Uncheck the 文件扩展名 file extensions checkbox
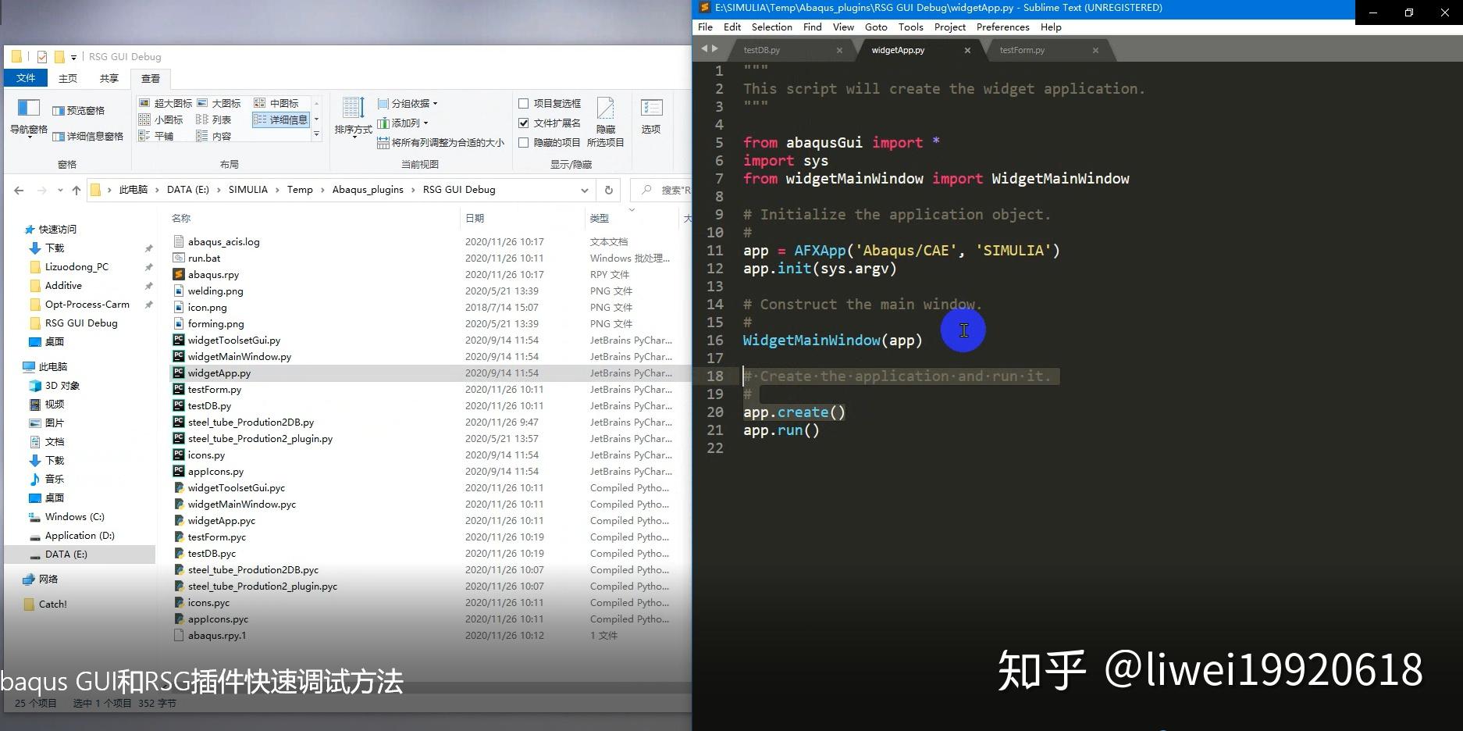This screenshot has width=1463, height=731. (x=523, y=122)
